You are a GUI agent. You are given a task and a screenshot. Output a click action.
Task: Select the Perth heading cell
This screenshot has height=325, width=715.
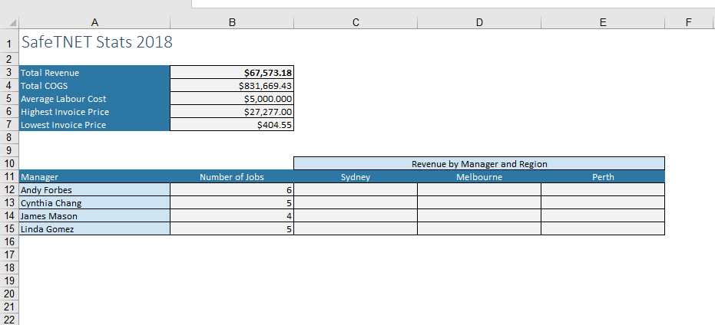603,176
